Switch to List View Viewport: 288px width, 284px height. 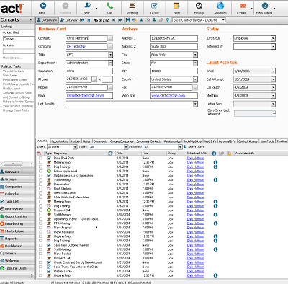(69, 20)
